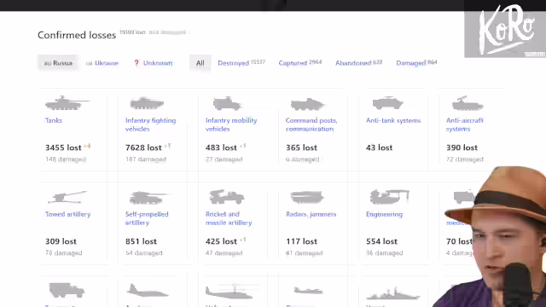Click the KoRo channel logo

[x=505, y=29]
